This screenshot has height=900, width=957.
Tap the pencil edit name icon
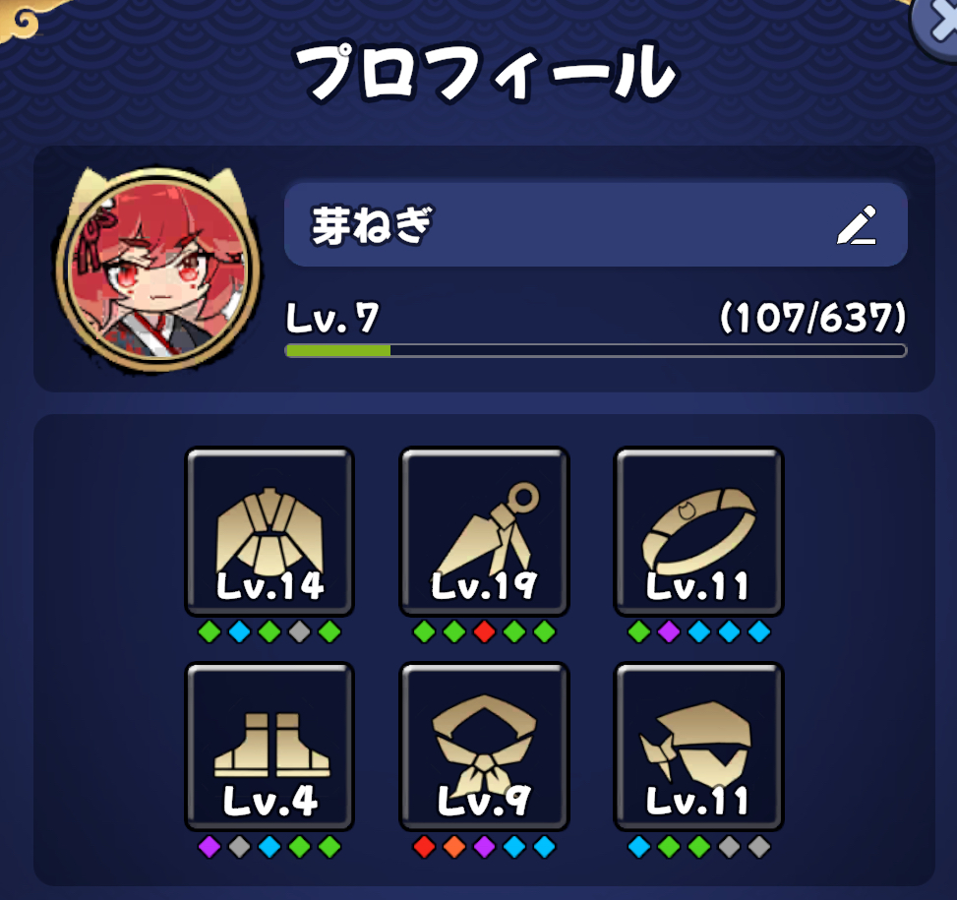pyautogui.click(x=857, y=225)
